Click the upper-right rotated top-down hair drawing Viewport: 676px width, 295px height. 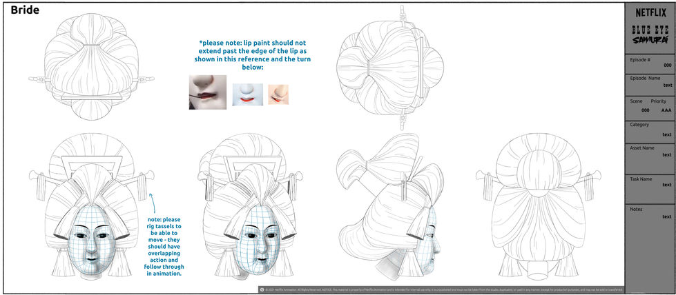click(390, 68)
